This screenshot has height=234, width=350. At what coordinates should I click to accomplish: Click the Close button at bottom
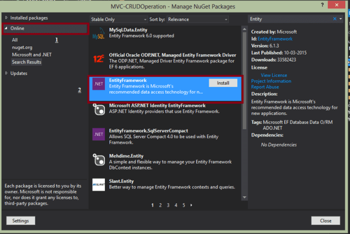pos(326,221)
